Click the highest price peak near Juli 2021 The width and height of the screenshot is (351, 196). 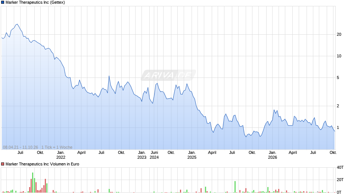click(17, 24)
